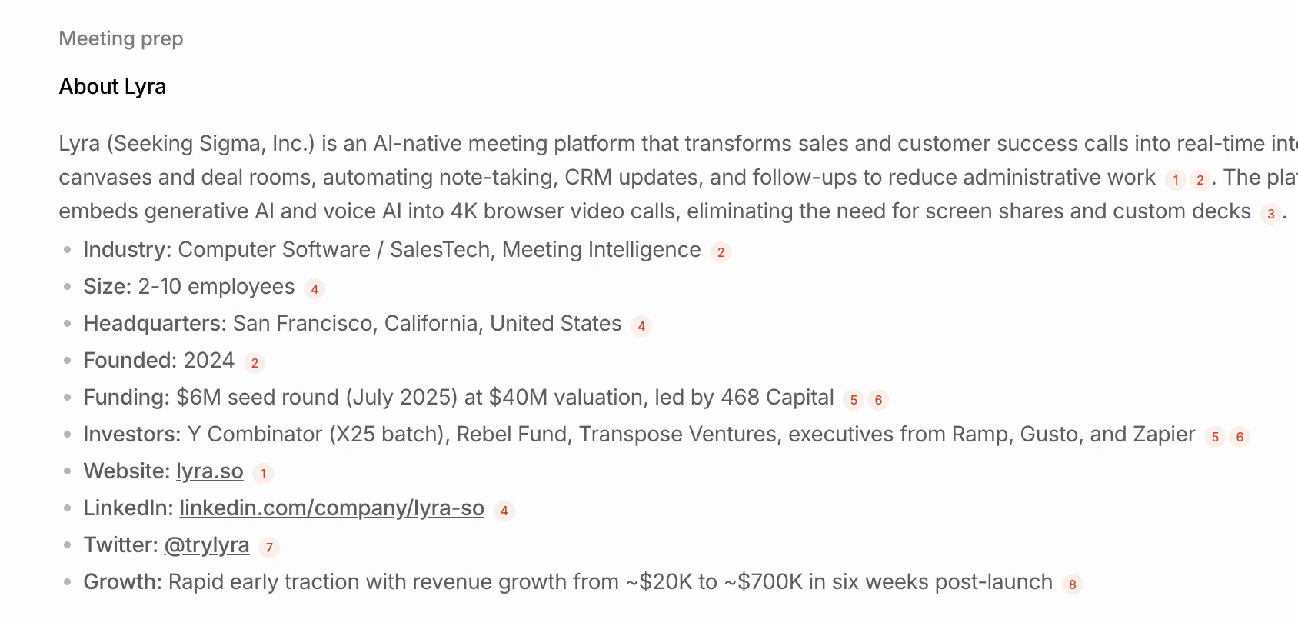Click citation 7 beside Twitter handle
Screen dimensions: 1298x626
pyautogui.click(x=269, y=548)
